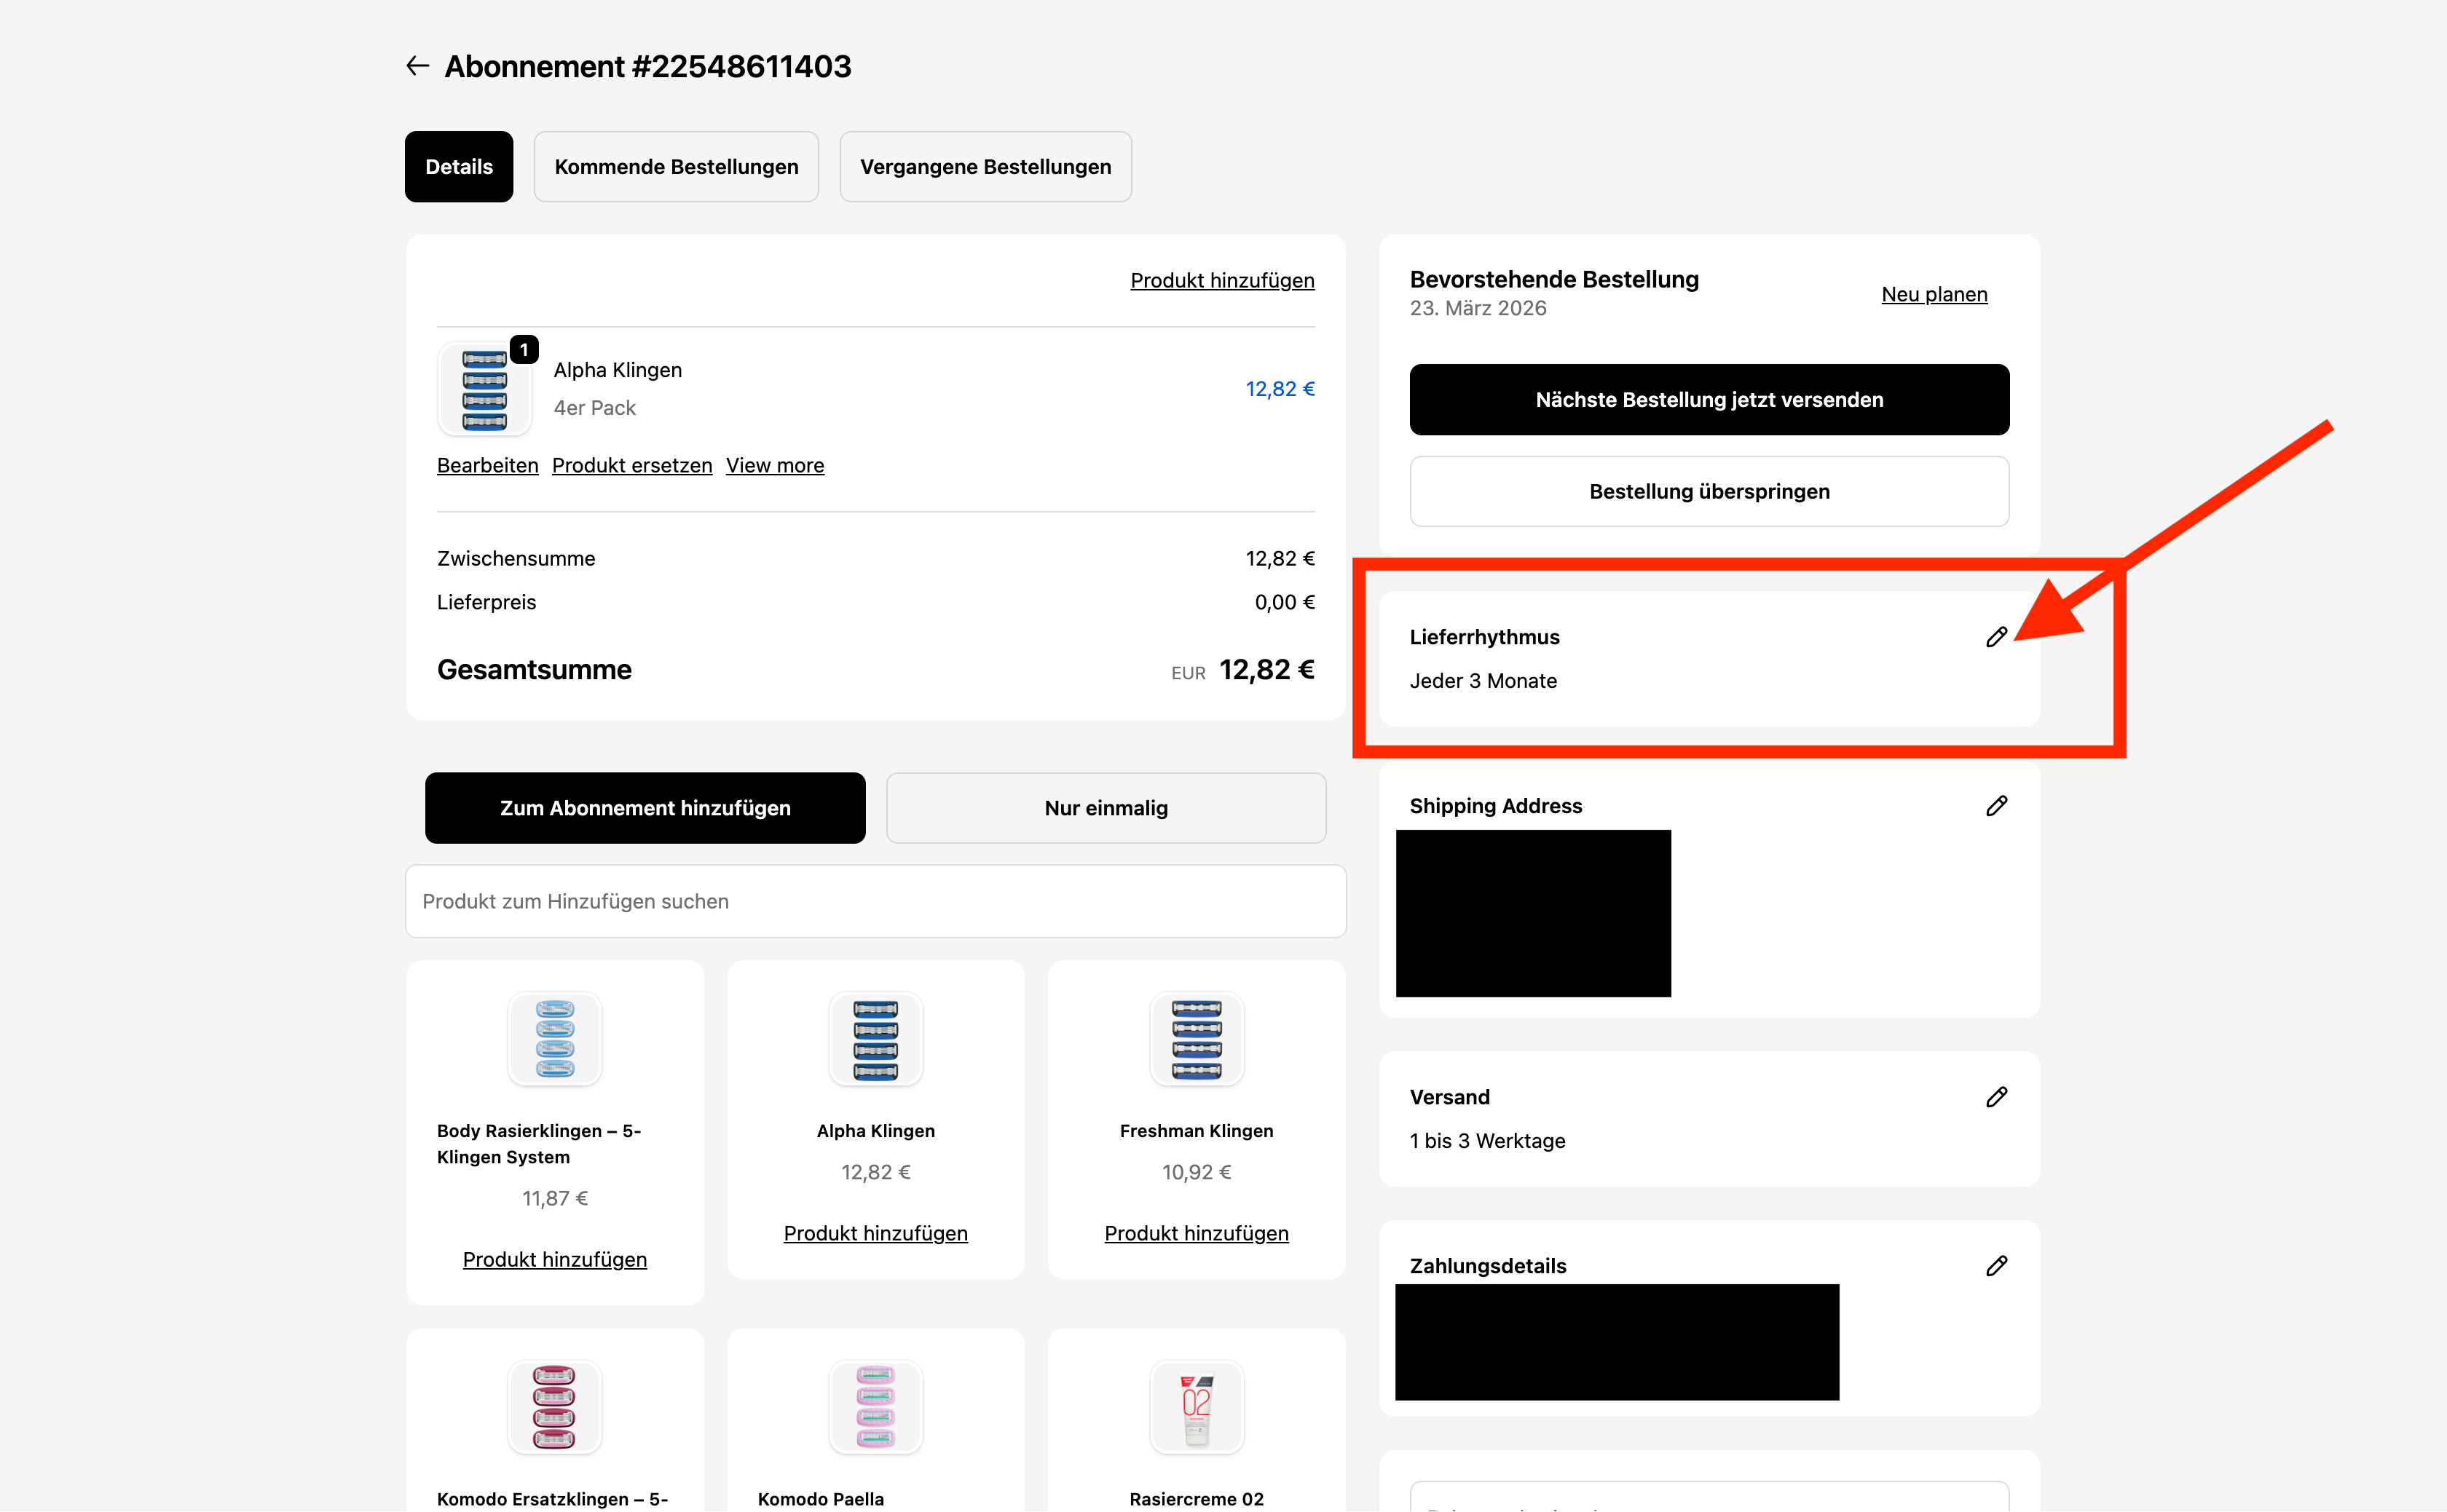The image size is (2447, 1512).
Task: Select Nur einmalig purchase option
Action: pos(1106,808)
